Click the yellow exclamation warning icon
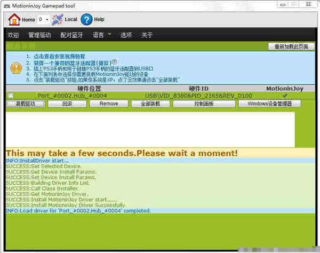The image size is (320, 253). tap(16, 68)
